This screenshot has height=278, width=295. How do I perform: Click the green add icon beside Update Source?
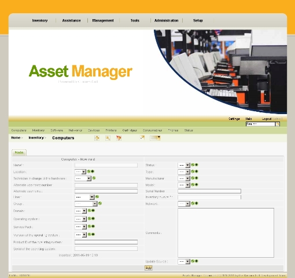pos(197,261)
